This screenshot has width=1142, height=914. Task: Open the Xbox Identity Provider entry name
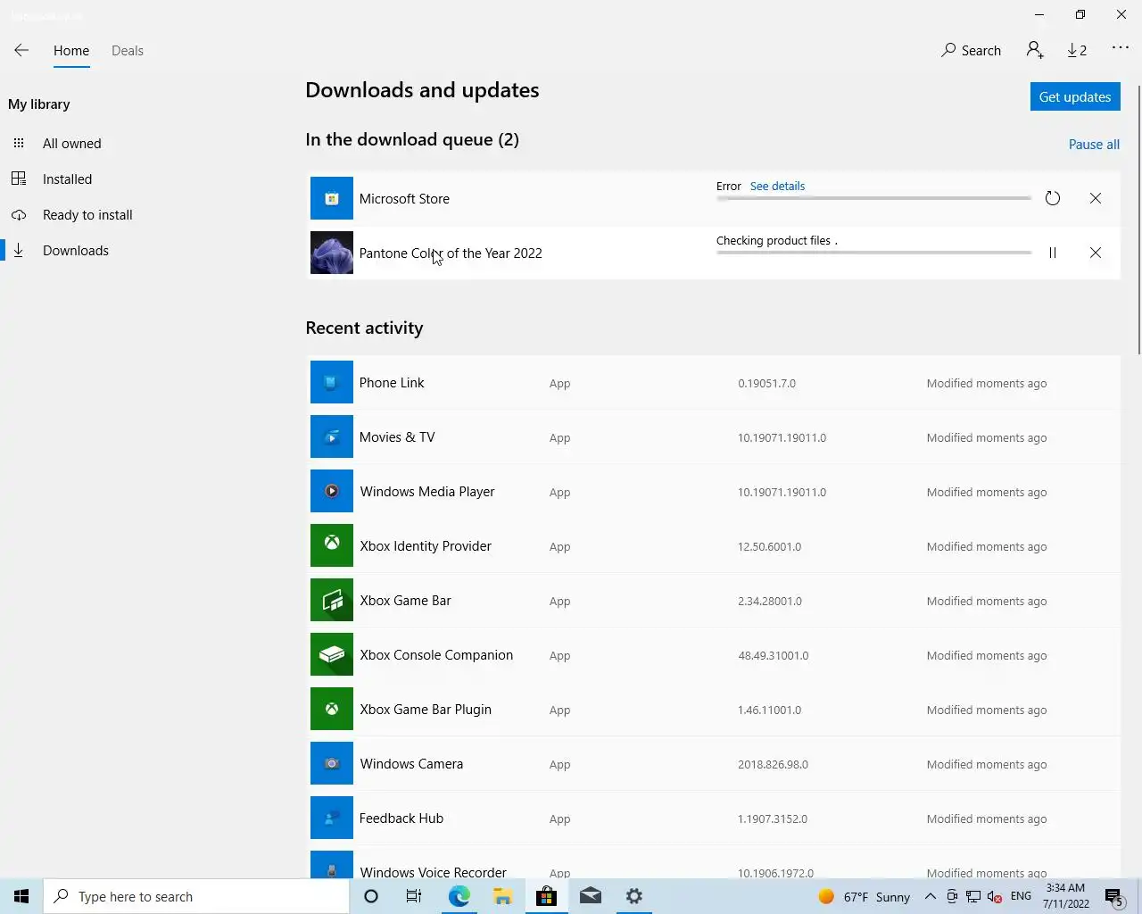[426, 546]
